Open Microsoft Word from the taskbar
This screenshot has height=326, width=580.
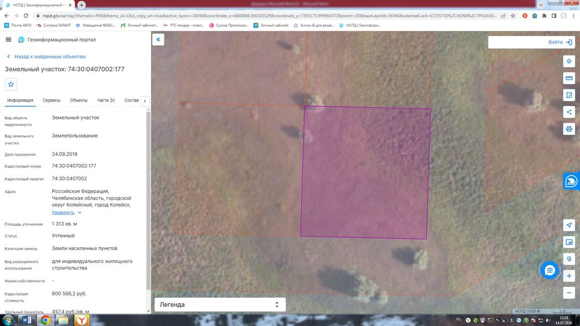pyautogui.click(x=26, y=320)
